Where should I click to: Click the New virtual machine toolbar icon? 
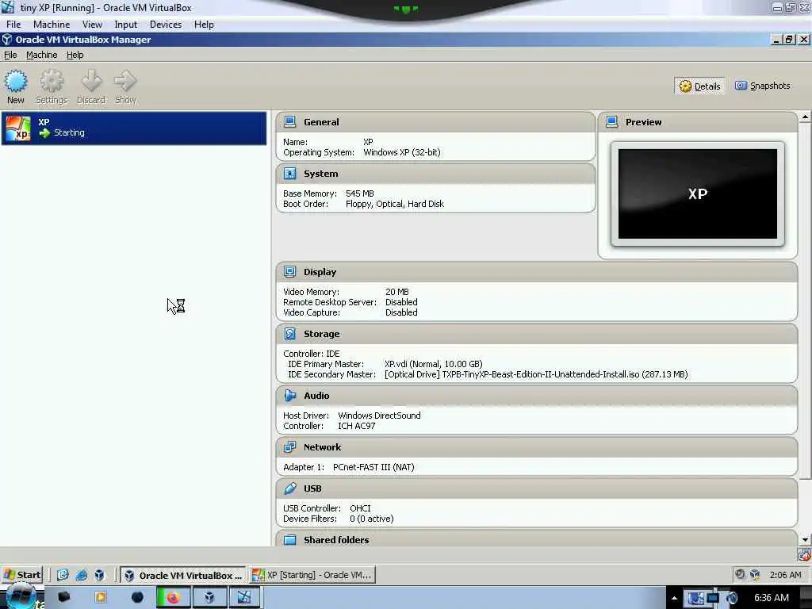16,87
